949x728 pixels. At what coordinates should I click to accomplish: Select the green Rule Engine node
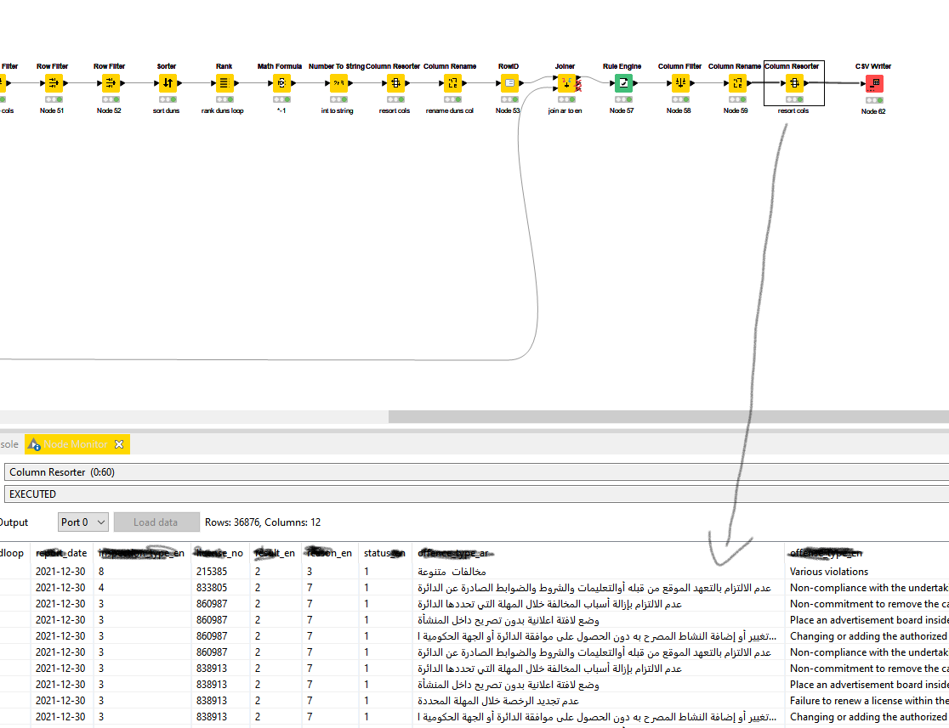623,83
